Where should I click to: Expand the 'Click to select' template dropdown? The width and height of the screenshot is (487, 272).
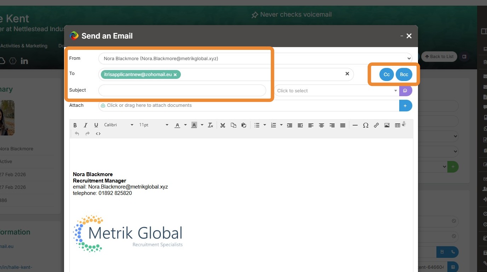pyautogui.click(x=336, y=91)
